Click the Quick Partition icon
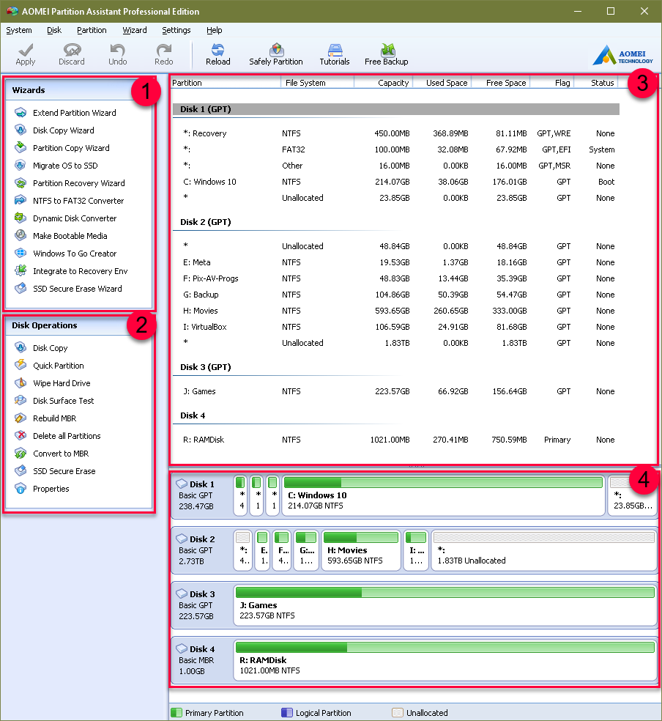The height and width of the screenshot is (721, 662). [21, 366]
